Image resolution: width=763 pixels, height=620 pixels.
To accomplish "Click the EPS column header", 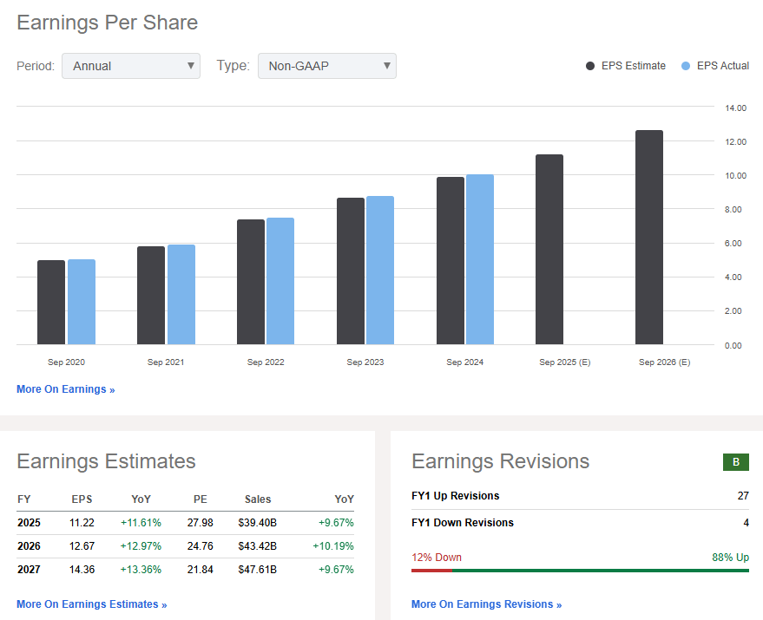I will pyautogui.click(x=82, y=499).
